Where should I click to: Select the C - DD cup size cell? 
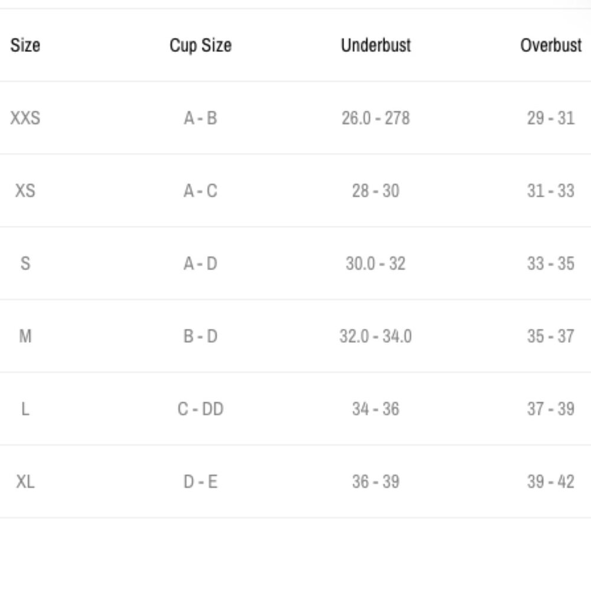200,409
